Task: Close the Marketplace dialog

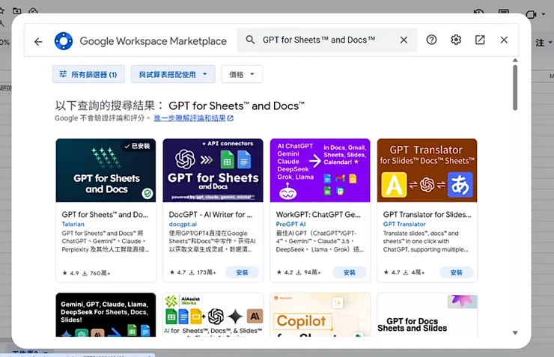Action: tap(504, 40)
